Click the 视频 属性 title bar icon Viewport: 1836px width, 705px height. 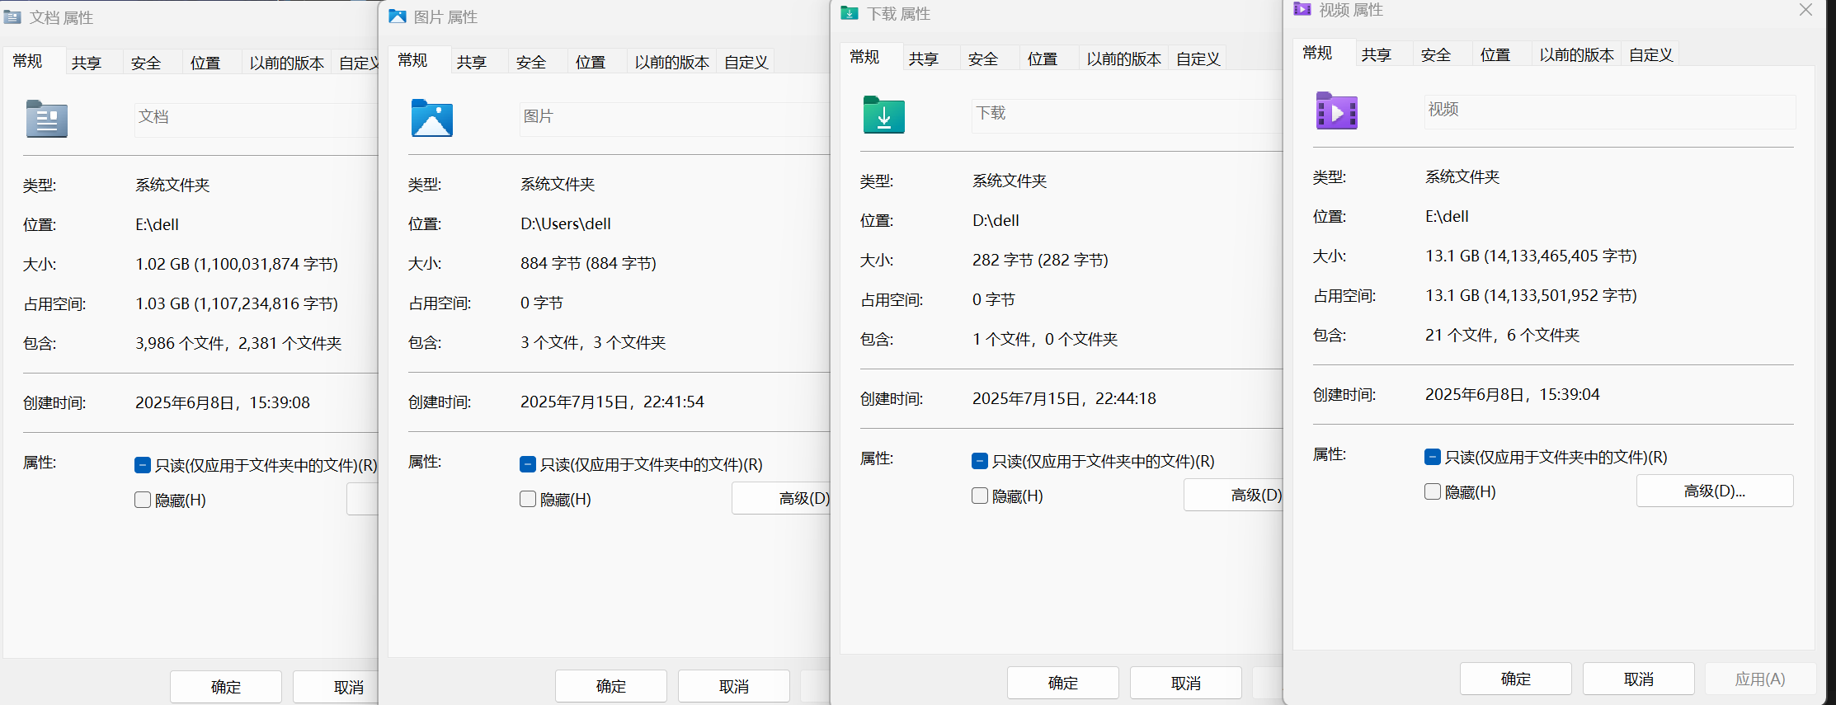pyautogui.click(x=1302, y=8)
